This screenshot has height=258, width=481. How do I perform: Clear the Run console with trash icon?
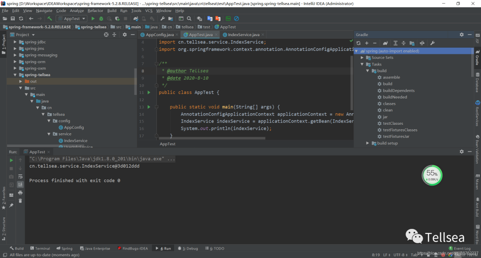[x=20, y=201]
